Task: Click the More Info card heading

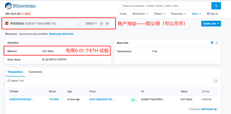Action: click(122, 43)
